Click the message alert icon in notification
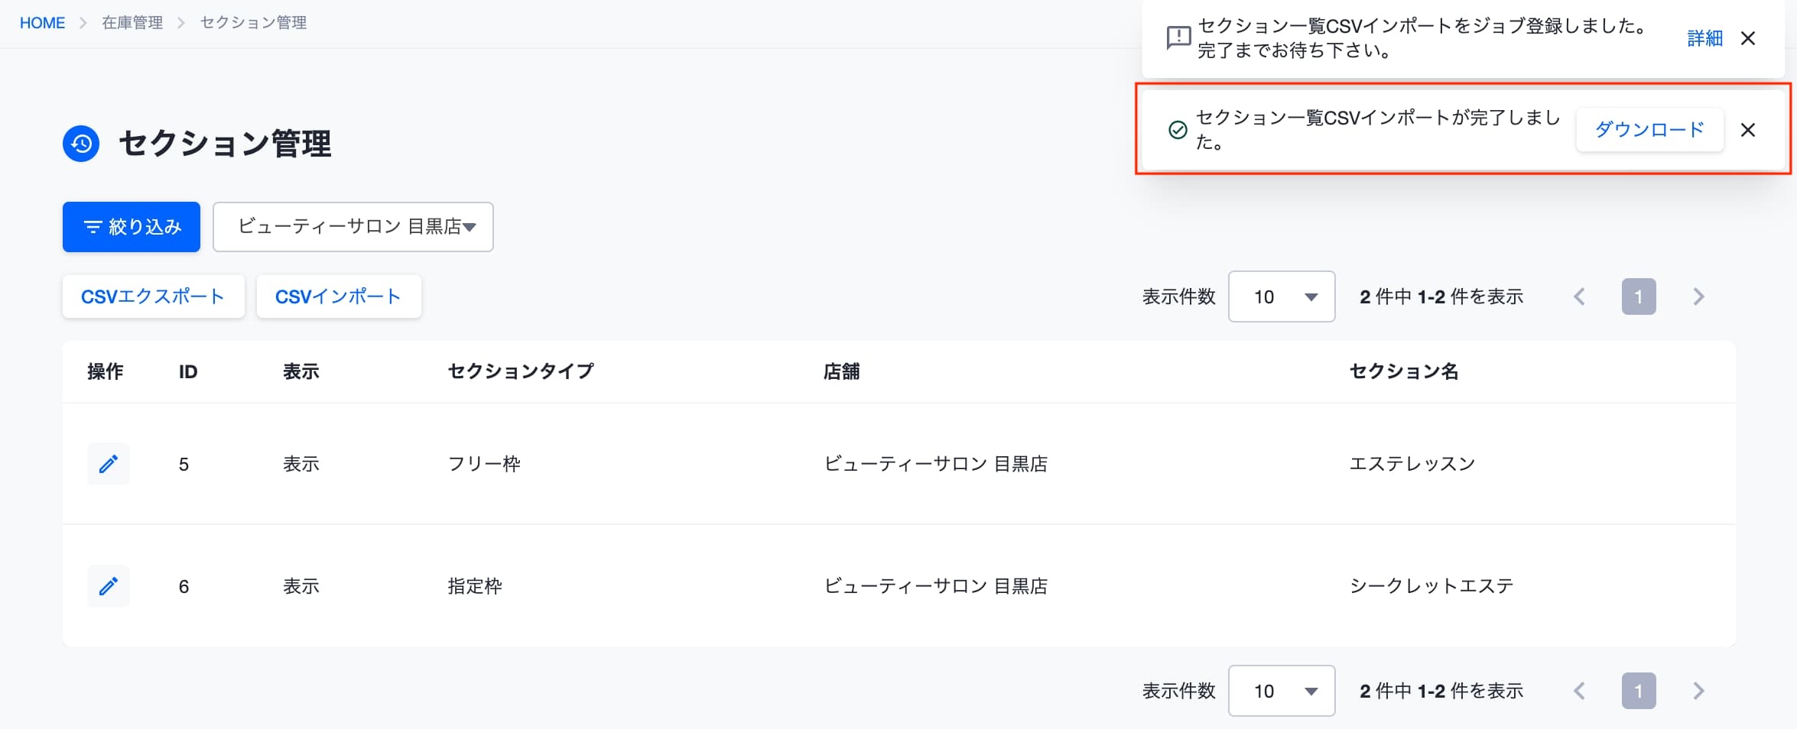 pyautogui.click(x=1178, y=37)
